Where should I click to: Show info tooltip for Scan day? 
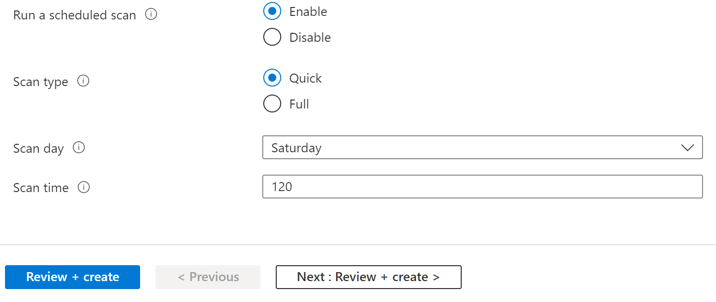tap(79, 148)
